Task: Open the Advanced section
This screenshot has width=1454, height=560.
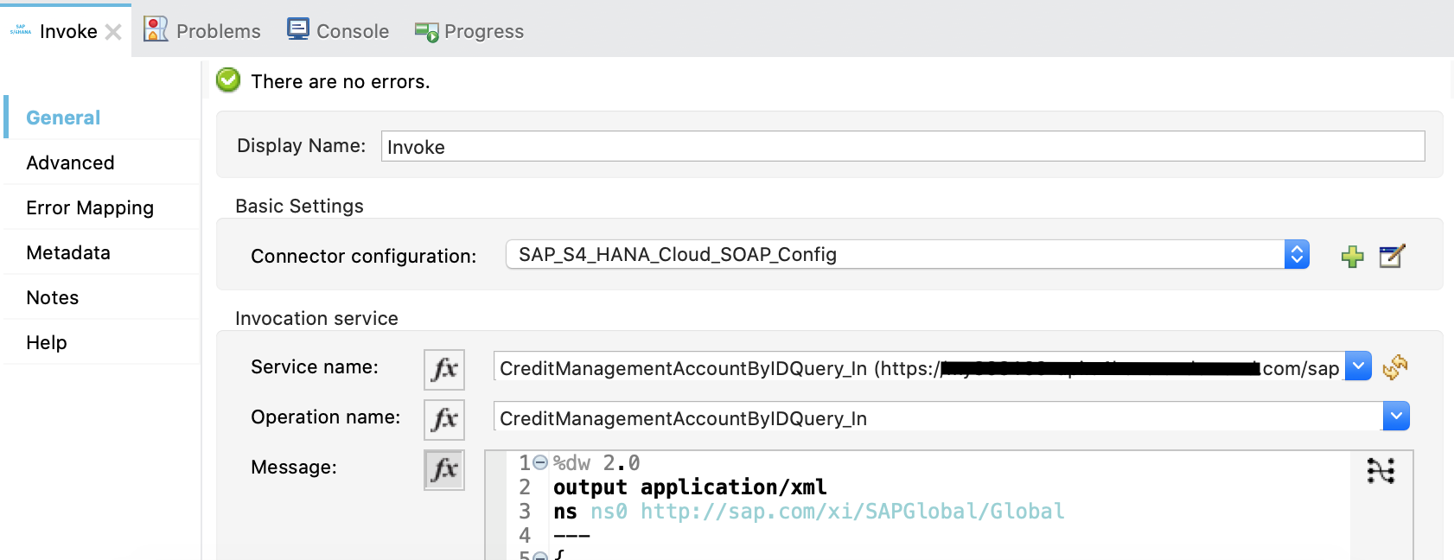Action: point(70,162)
